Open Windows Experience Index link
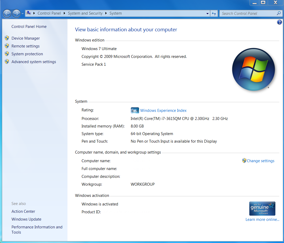 pyautogui.click(x=163, y=111)
